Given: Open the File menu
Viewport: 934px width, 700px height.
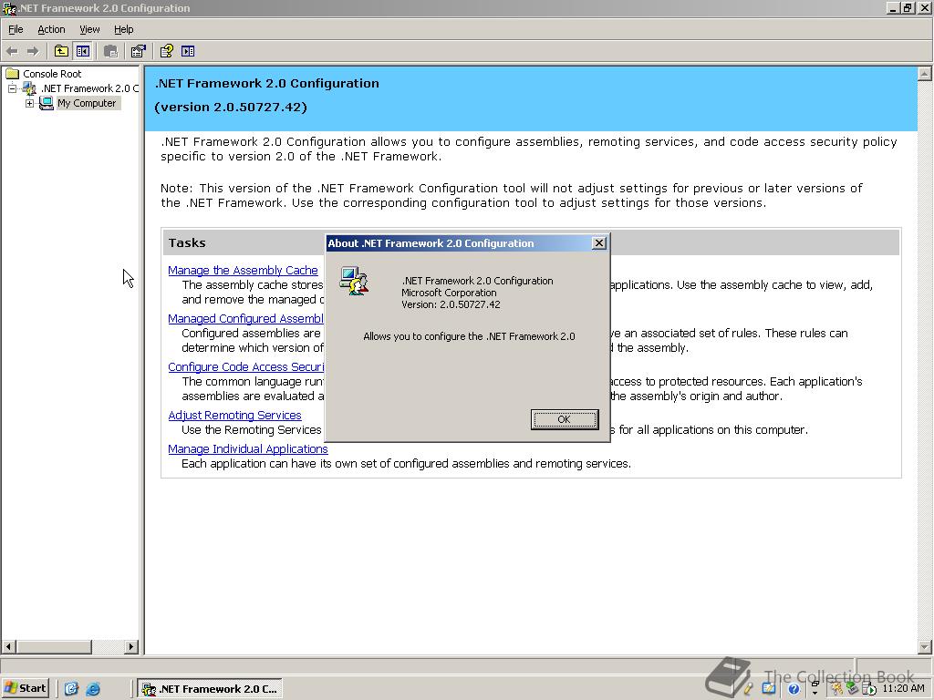Looking at the screenshot, I should tap(16, 29).
